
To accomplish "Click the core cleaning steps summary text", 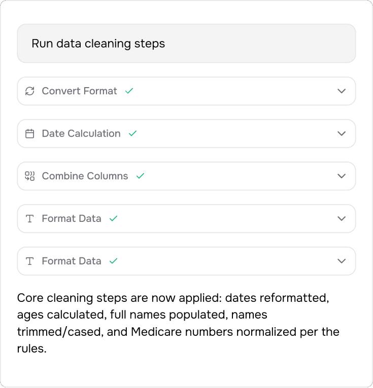I will [178, 323].
